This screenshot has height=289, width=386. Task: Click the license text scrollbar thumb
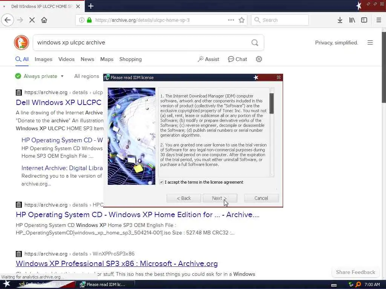coord(271,103)
